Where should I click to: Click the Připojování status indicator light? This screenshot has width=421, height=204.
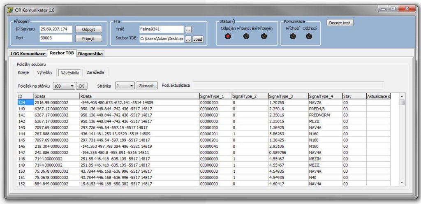[x=246, y=36]
